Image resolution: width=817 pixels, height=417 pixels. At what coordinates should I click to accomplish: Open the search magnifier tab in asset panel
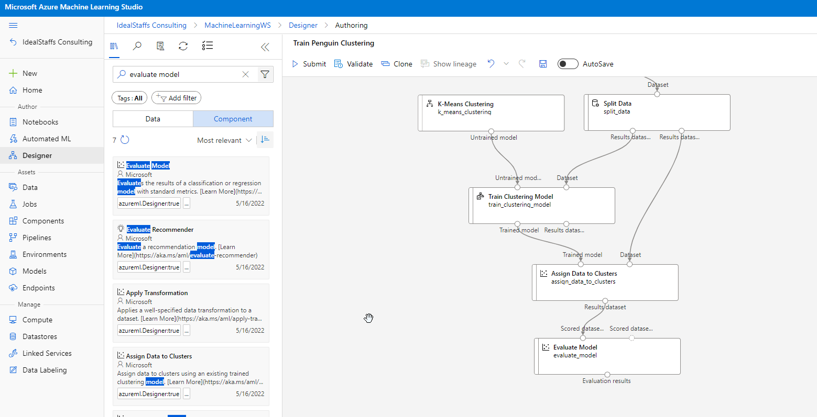(x=137, y=46)
